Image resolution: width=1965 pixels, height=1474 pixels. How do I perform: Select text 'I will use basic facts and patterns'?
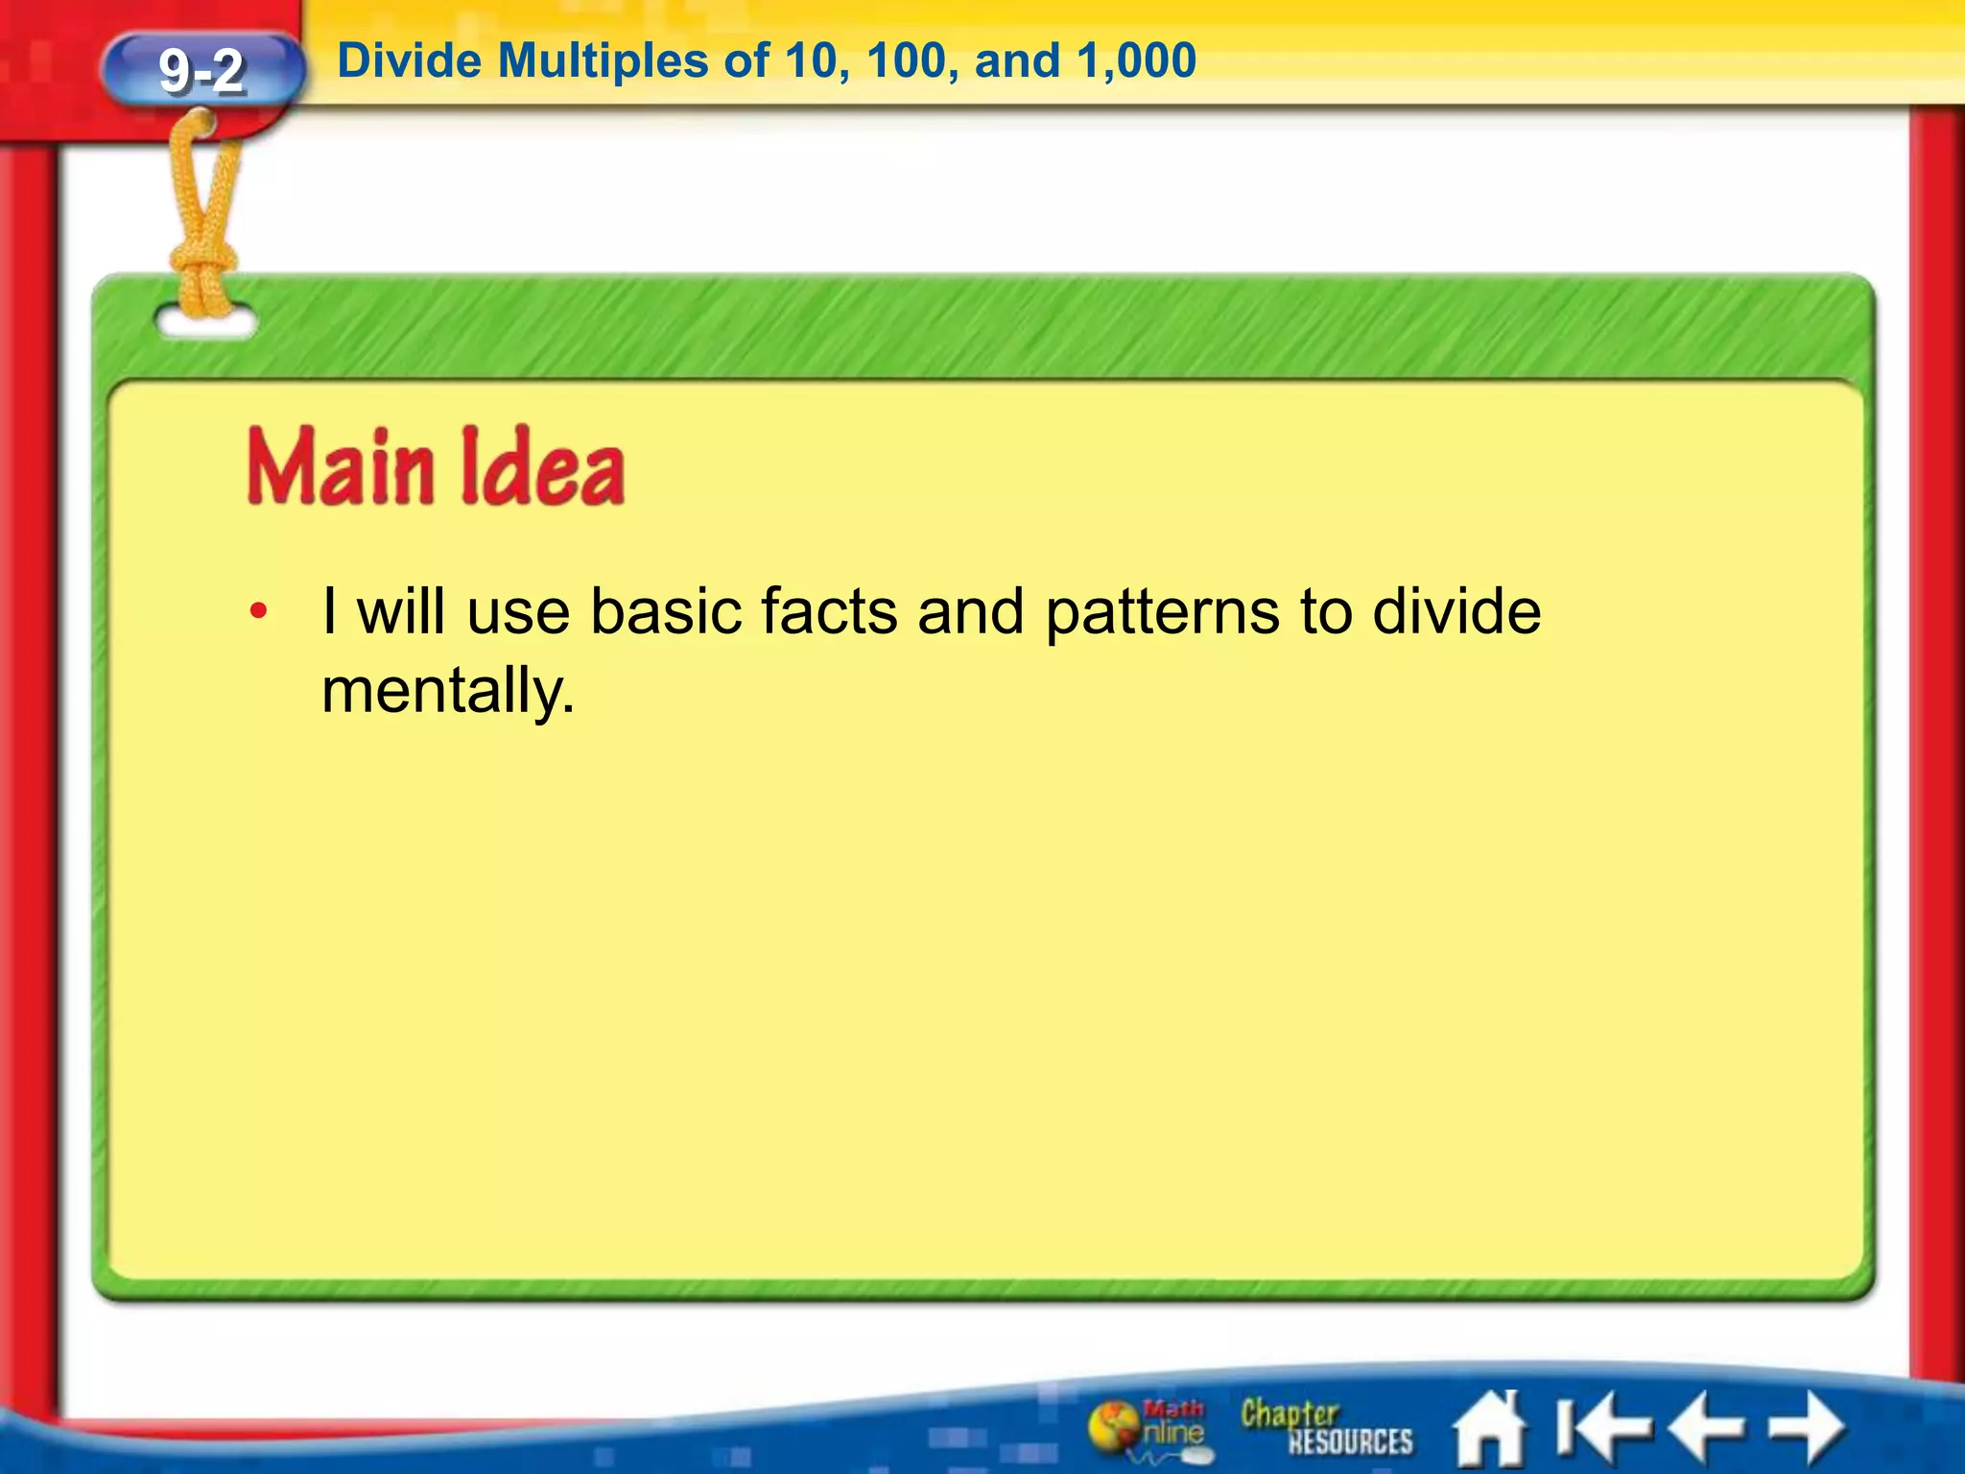pos(801,611)
